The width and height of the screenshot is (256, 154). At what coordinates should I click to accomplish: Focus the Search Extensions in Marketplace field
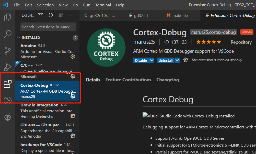click(48, 27)
